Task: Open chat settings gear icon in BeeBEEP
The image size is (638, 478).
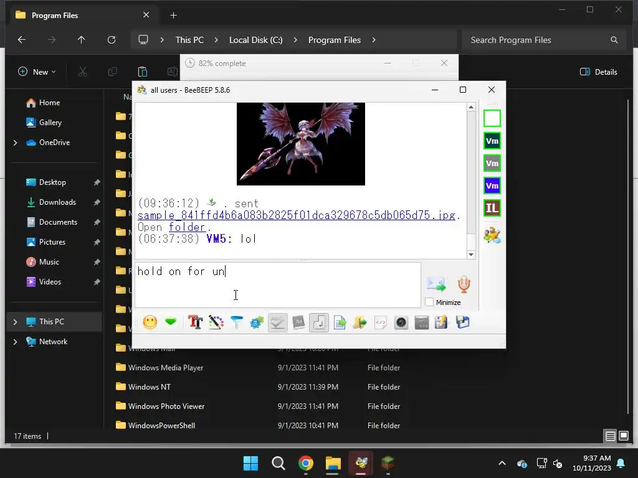Action: pos(257,323)
